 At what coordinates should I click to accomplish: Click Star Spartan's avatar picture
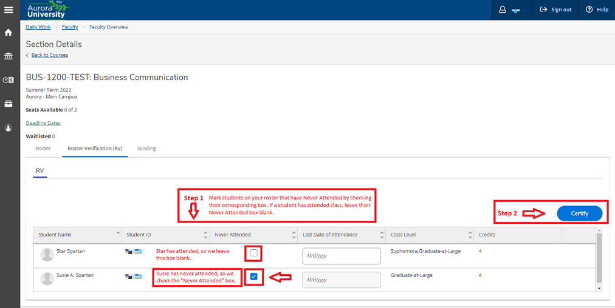47,255
